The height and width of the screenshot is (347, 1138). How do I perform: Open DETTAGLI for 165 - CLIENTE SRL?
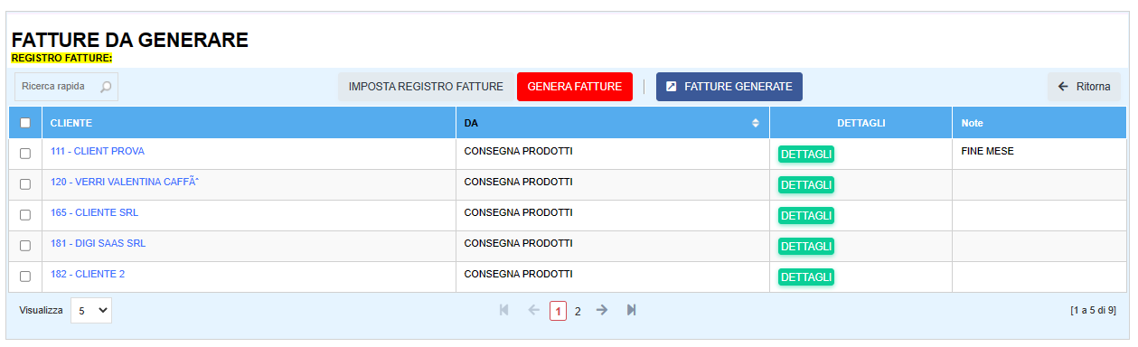pyautogui.click(x=806, y=215)
